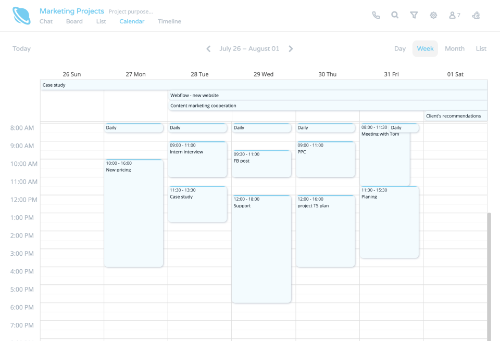Open Planing event on Friday
This screenshot has width=500, height=341.
390,222
